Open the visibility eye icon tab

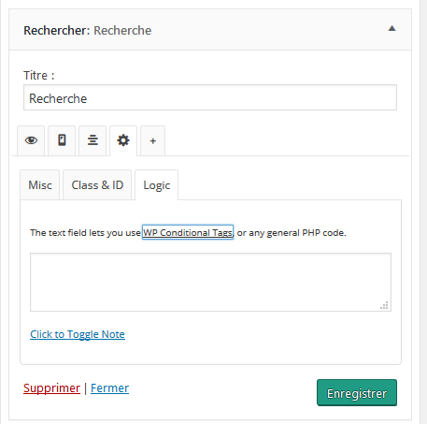(x=31, y=140)
